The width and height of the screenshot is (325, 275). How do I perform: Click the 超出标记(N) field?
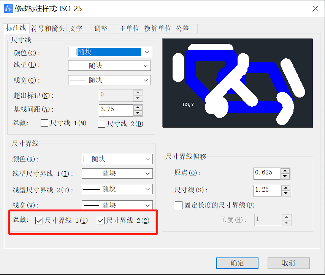pyautogui.click(x=116, y=95)
